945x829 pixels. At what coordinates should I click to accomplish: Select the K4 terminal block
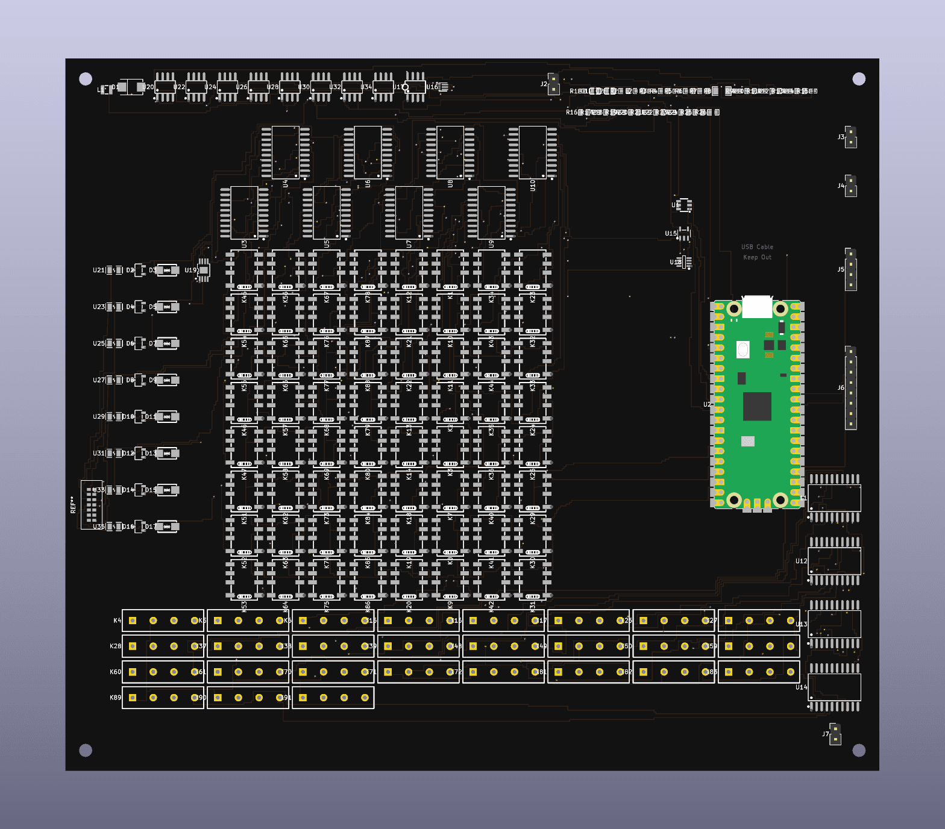(163, 621)
